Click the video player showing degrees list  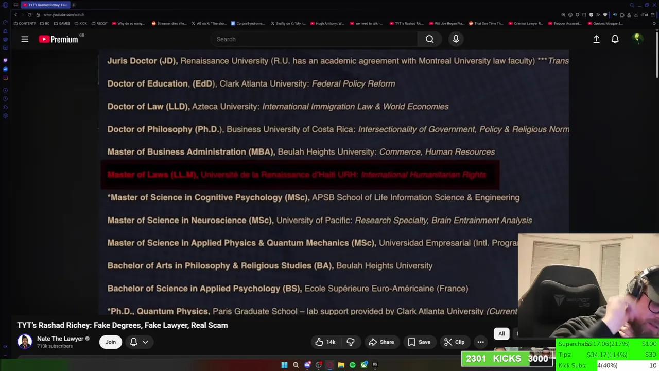(334, 183)
